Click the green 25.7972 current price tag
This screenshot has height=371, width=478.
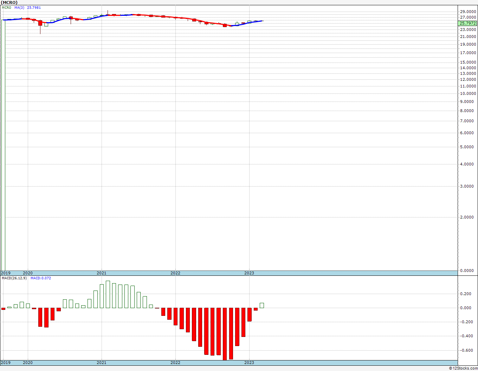click(x=468, y=23)
